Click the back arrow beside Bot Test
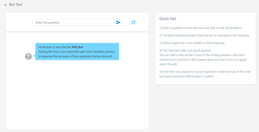The image size is (259, 132). click(5, 5)
